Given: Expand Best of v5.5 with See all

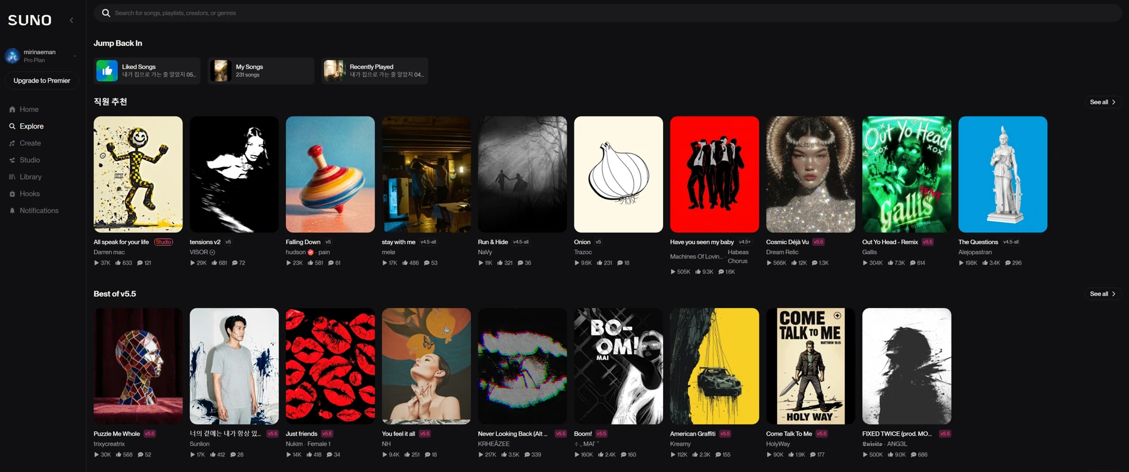Looking at the screenshot, I should click(x=1103, y=294).
